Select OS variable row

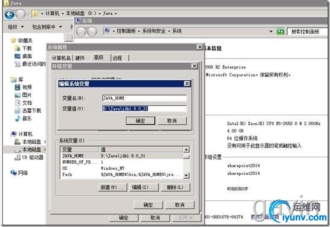point(122,168)
